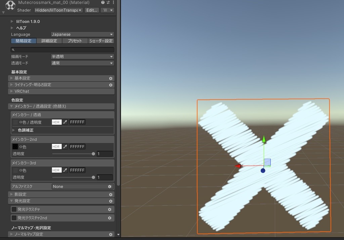Click the gear icon next to アルファマスク
The height and width of the screenshot is (240, 344).
pyautogui.click(x=110, y=187)
